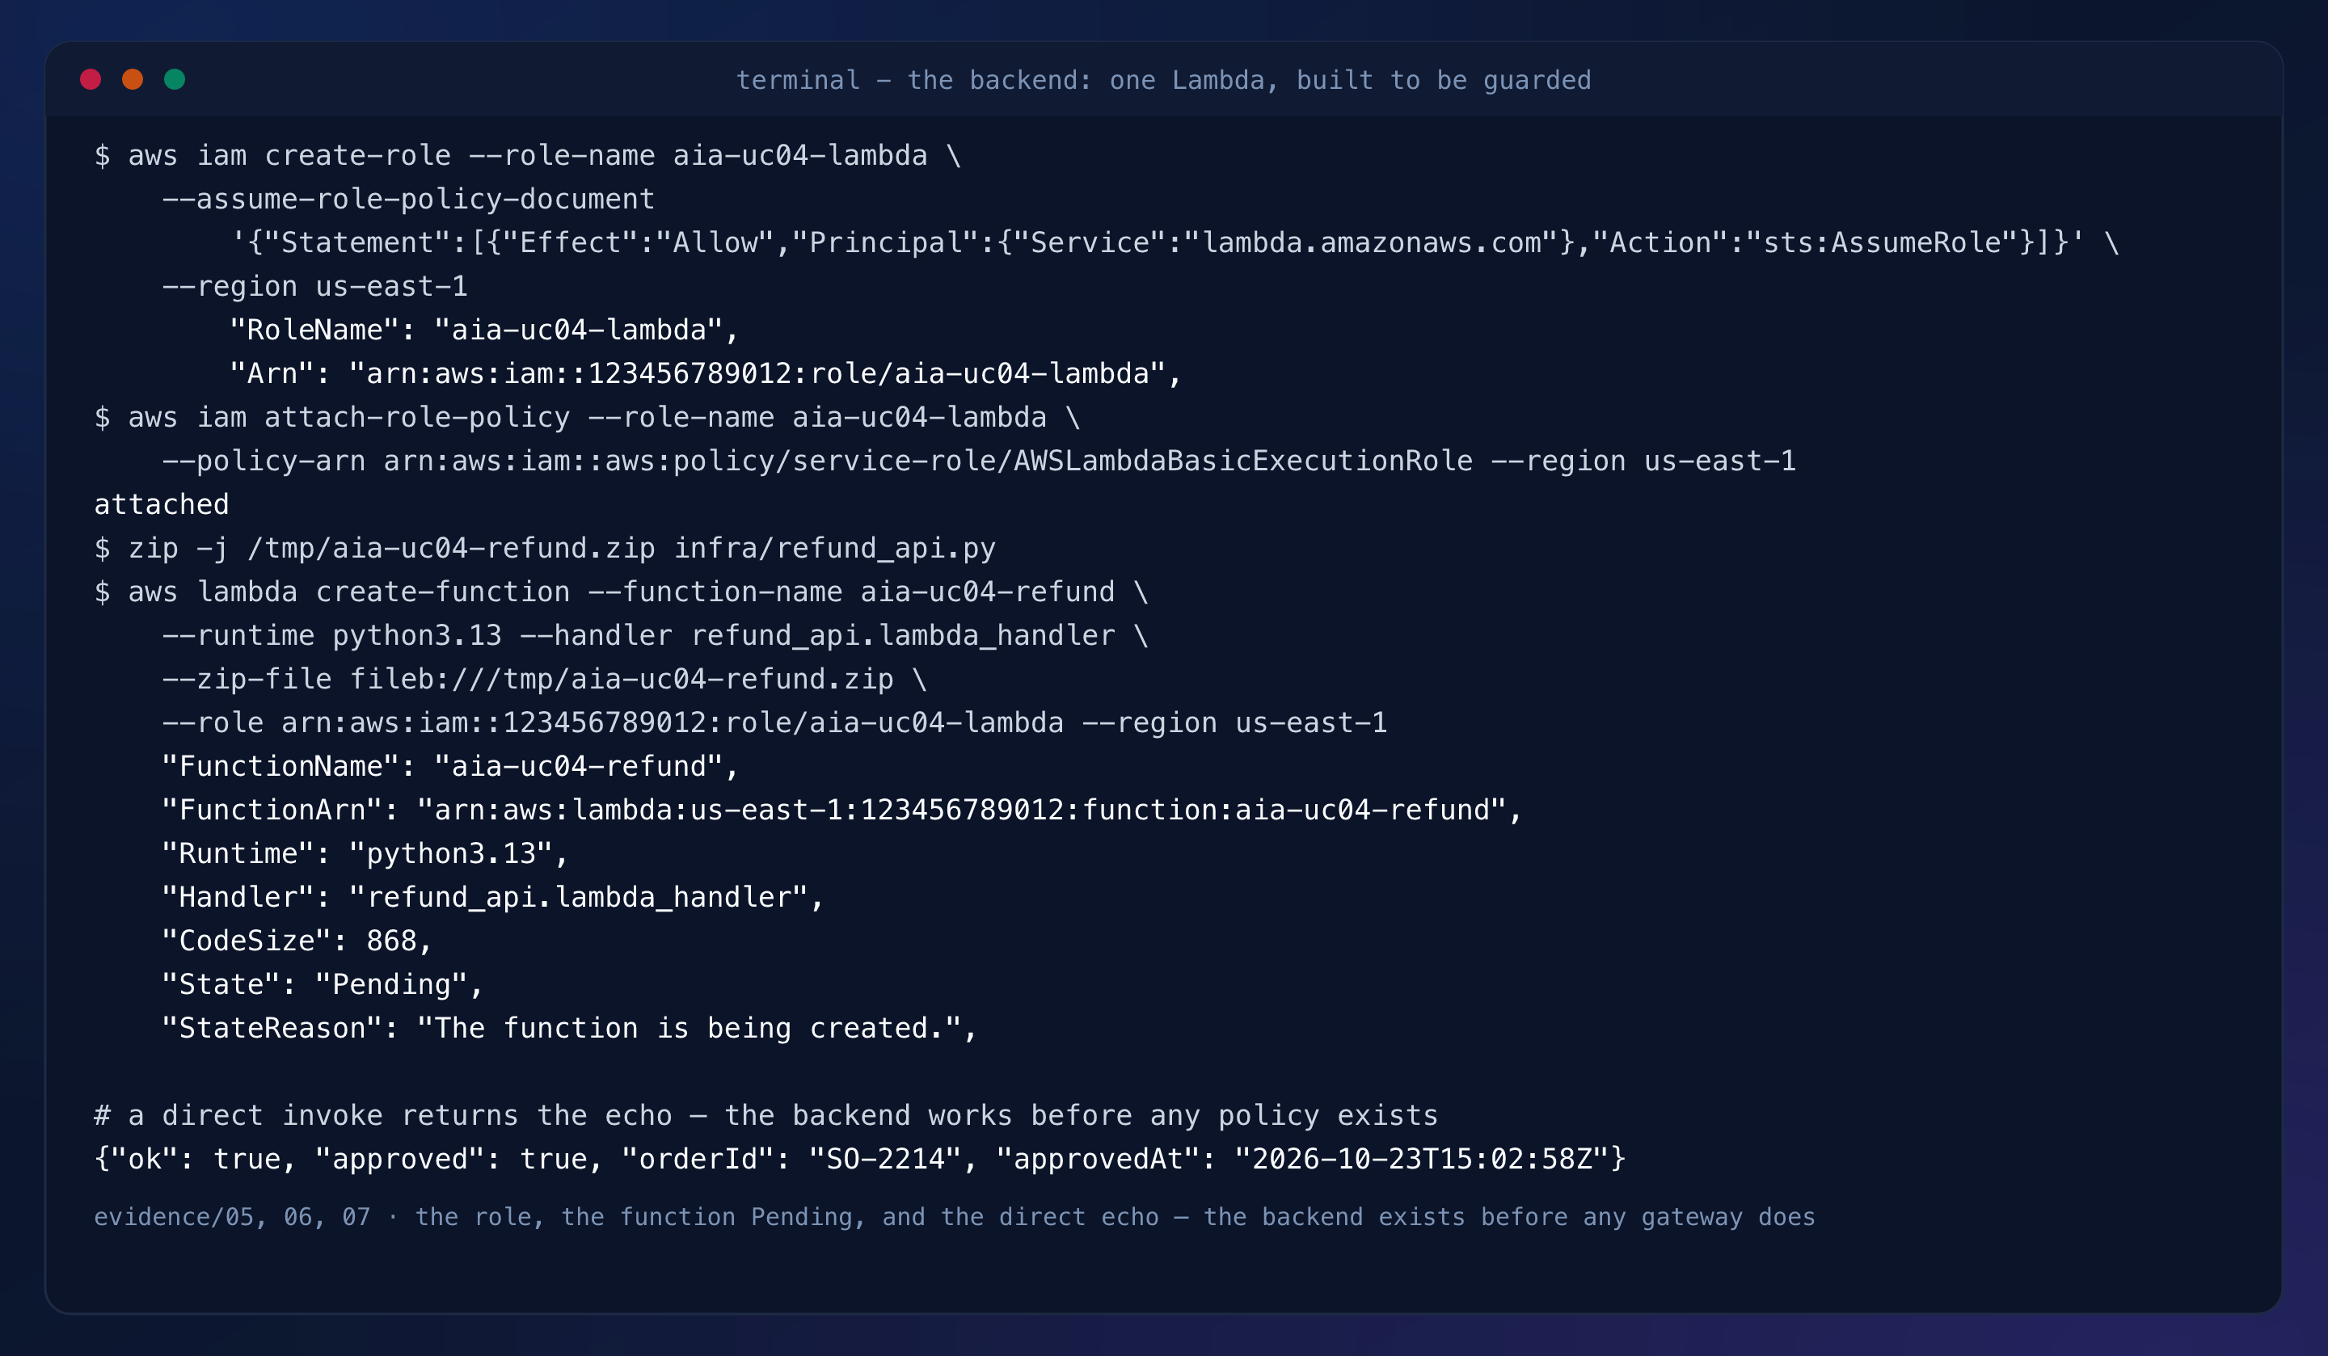The image size is (2328, 1356).
Task: Click the 'zip -j /tmp/aia-uc04-refund.zip' command
Action: click(545, 548)
